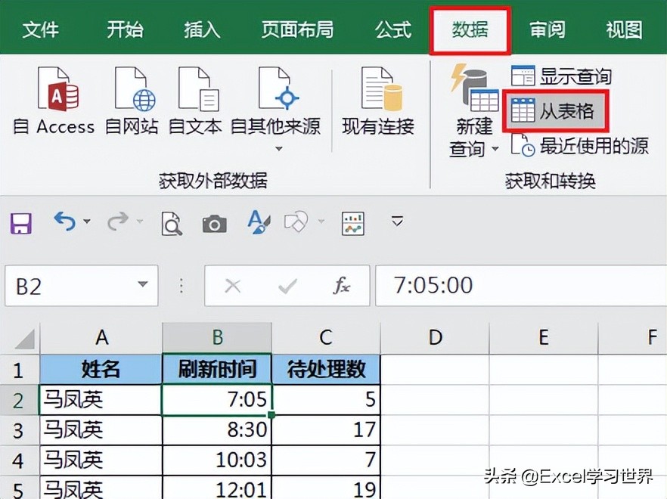Open the redo history dropdown
The image size is (667, 499).
tap(139, 222)
